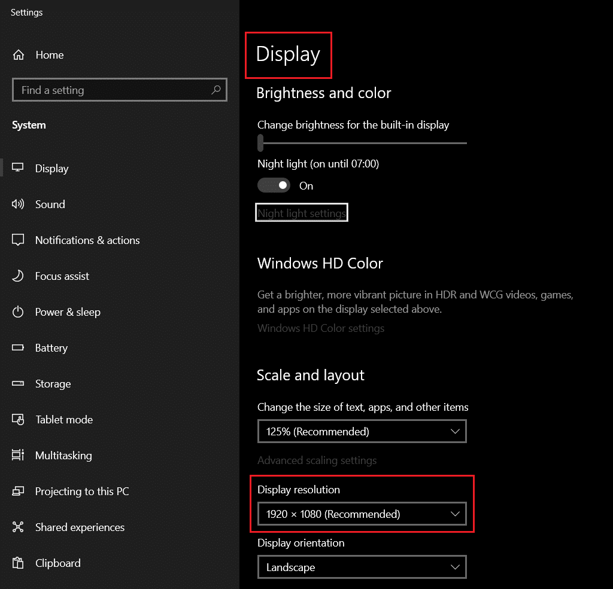
Task: Select the Battery icon
Action: click(18, 348)
